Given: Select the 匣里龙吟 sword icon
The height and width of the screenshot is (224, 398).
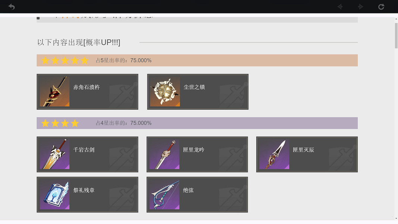Looking at the screenshot, I should coord(164,154).
